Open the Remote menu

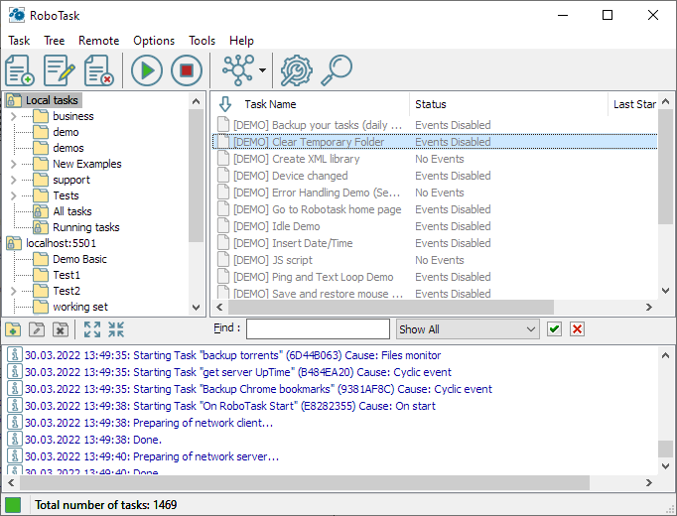99,41
